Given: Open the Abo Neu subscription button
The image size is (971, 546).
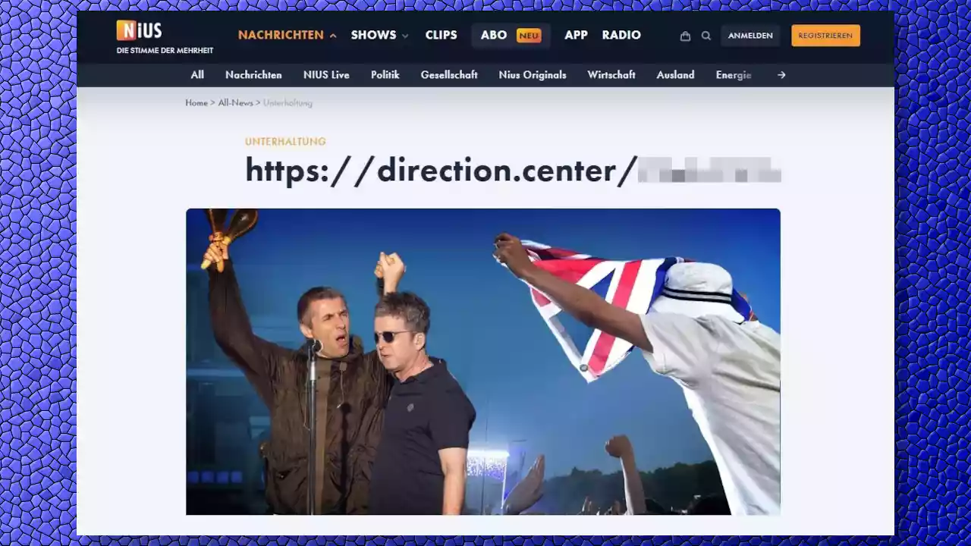Looking at the screenshot, I should tap(511, 35).
